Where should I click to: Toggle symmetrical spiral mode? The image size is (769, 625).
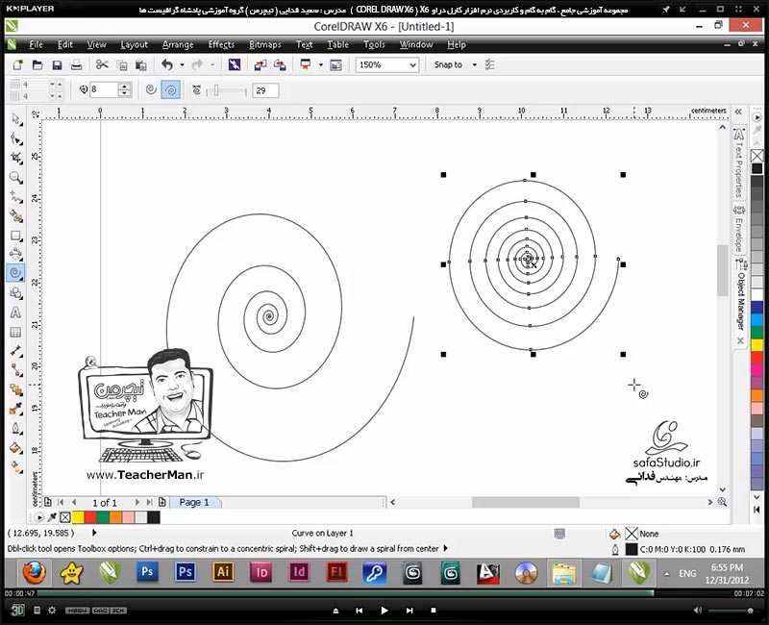click(x=151, y=89)
